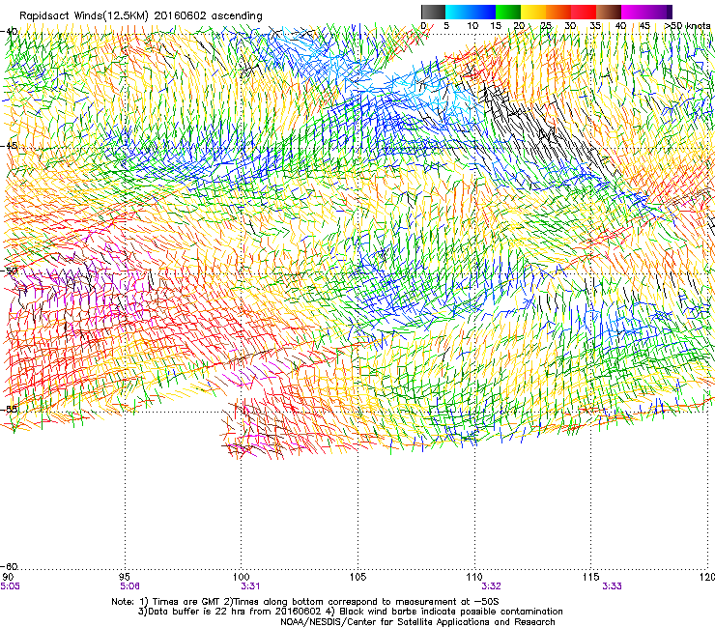Select the gray 0-5 knots legend swatch
The image size is (715, 628).
tap(433, 12)
